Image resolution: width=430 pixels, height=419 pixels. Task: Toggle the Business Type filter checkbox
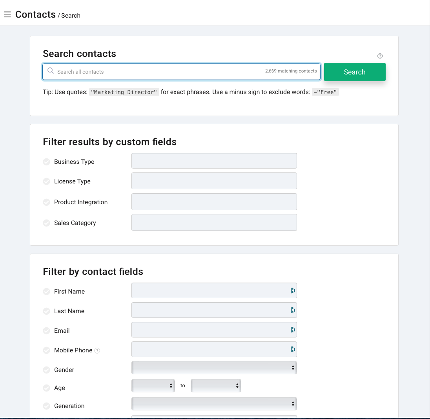pos(47,161)
